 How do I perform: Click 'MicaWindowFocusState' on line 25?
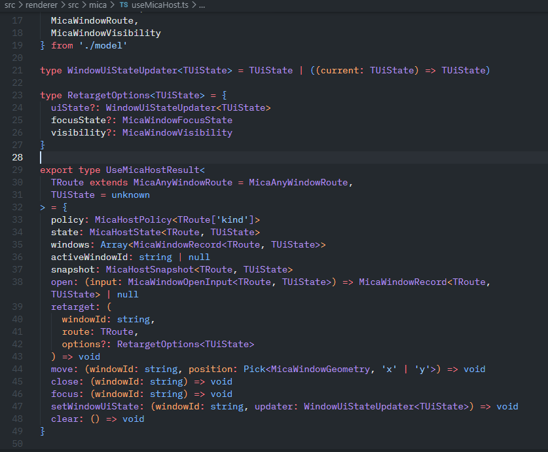pos(177,121)
